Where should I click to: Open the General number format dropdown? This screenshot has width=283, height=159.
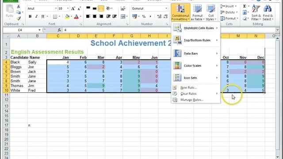pyautogui.click(x=166, y=8)
